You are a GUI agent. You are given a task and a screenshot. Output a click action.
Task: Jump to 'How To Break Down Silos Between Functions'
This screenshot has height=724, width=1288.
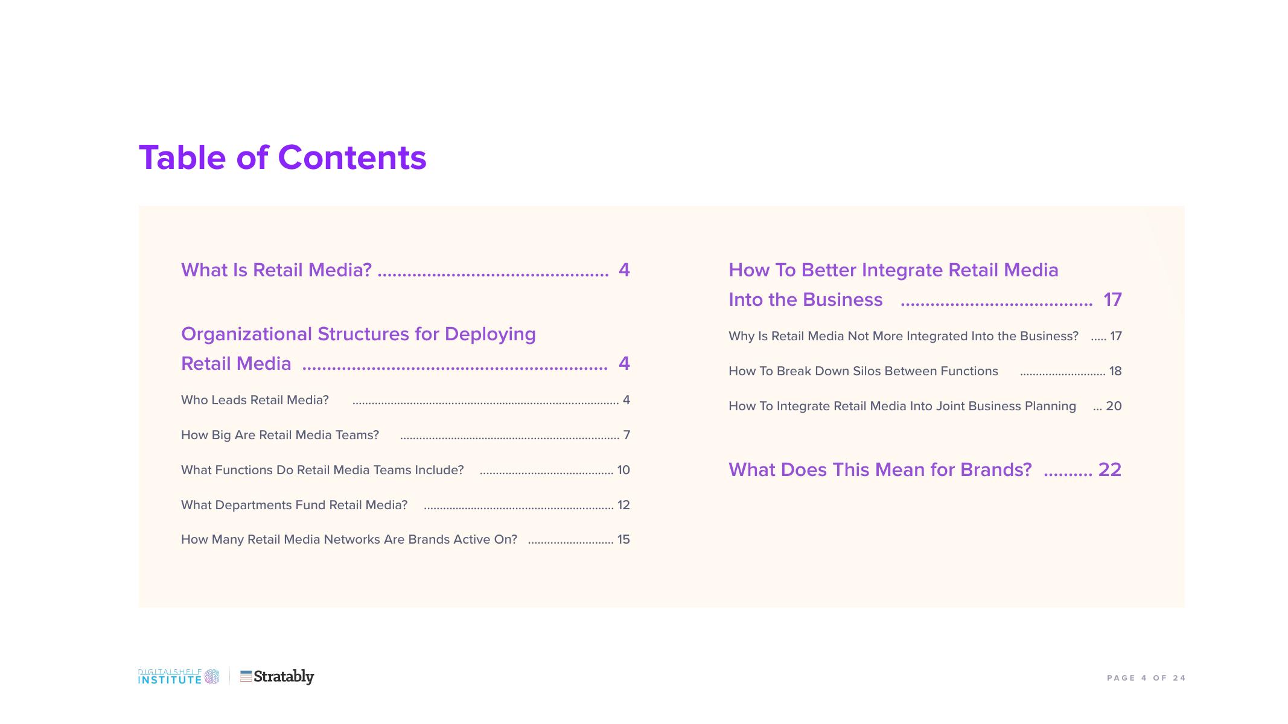(x=863, y=371)
